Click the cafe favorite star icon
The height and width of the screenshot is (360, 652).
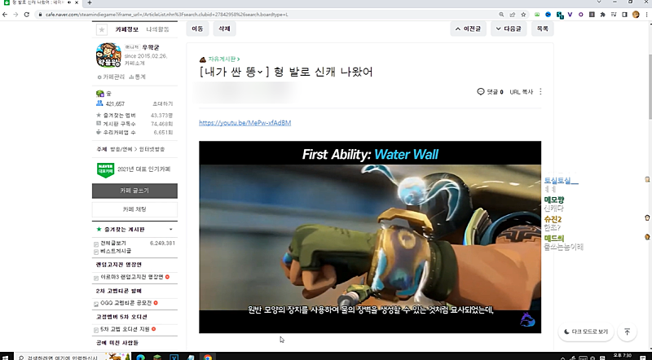click(x=101, y=29)
